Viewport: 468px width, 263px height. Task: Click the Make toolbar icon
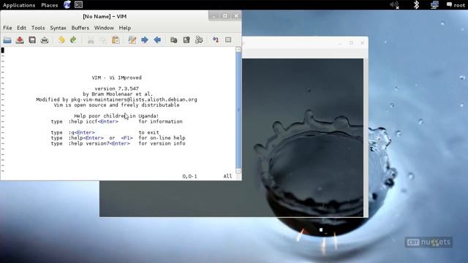coord(216,39)
